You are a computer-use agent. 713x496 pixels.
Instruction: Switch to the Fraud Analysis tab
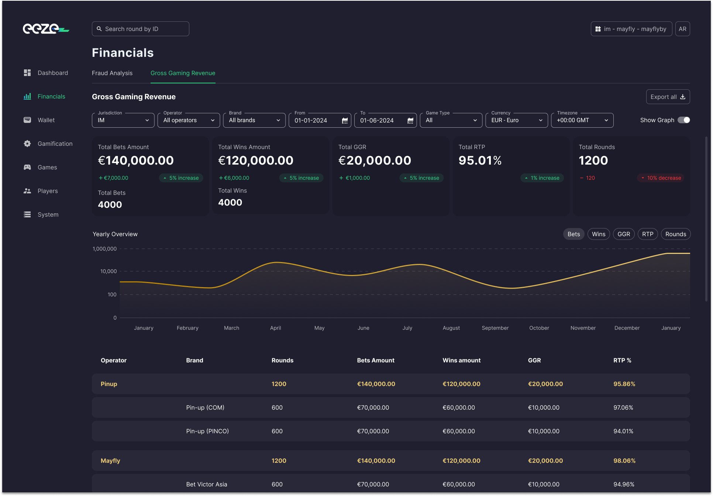coord(112,73)
